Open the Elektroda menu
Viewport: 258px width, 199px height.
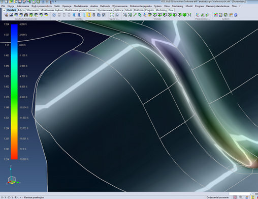pyautogui.click(x=105, y=6)
